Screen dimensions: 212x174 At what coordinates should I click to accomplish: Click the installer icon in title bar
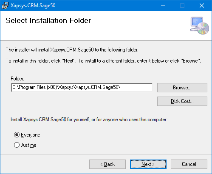pos(5,6)
